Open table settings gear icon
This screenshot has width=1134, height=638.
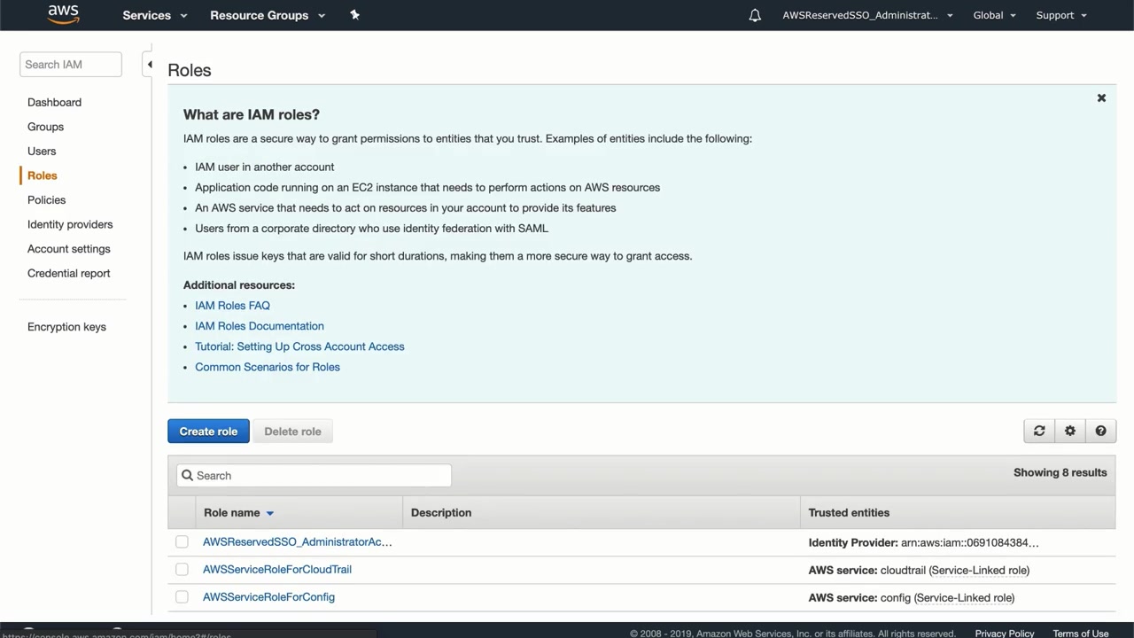[x=1070, y=431]
